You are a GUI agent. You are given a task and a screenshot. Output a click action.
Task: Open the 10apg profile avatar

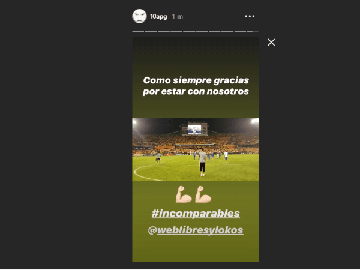tap(139, 16)
